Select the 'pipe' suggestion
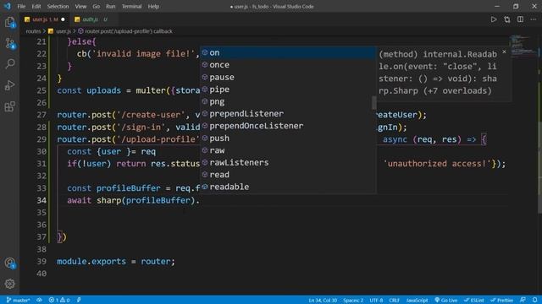The image size is (542, 304). 288,90
